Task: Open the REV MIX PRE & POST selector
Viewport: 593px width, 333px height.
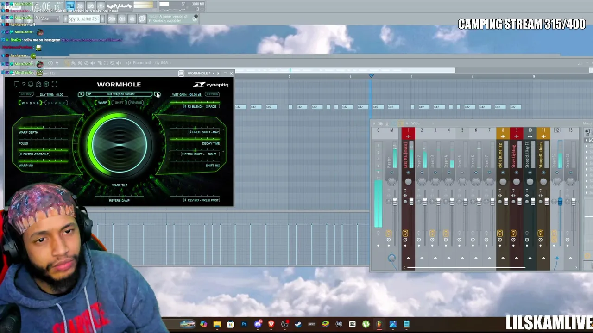Action: pos(202,200)
